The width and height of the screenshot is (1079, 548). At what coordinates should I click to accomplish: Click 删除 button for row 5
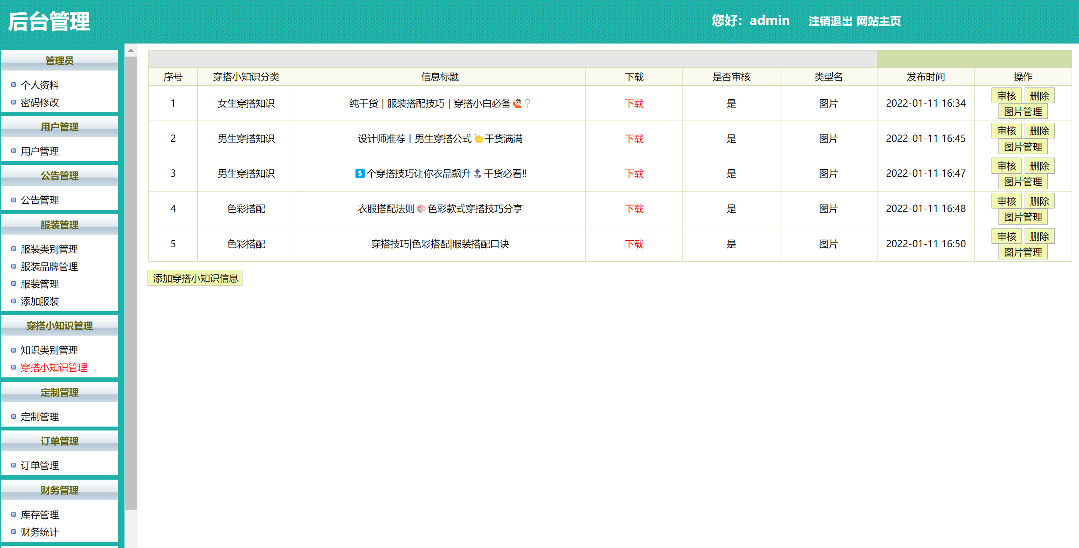point(1039,236)
